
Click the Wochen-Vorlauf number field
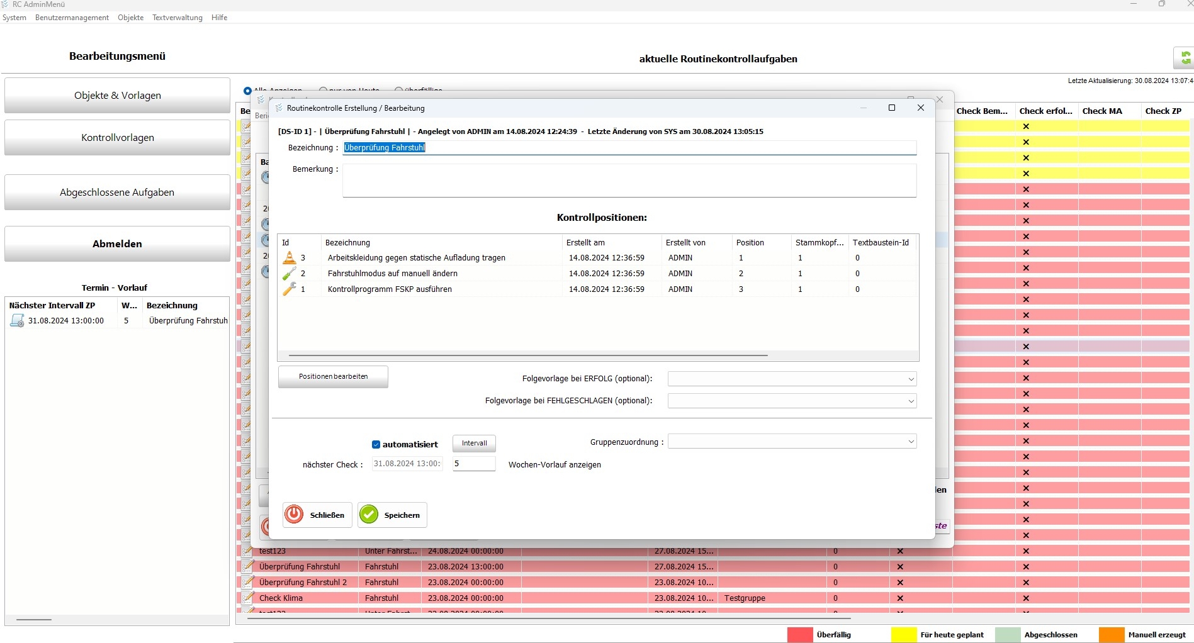474,464
